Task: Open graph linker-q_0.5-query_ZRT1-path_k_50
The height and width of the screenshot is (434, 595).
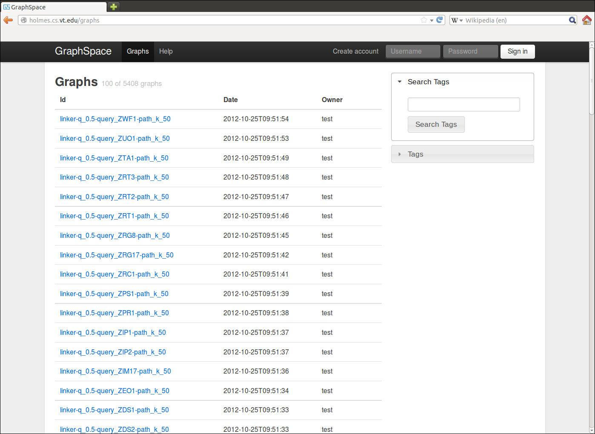Action: 114,216
